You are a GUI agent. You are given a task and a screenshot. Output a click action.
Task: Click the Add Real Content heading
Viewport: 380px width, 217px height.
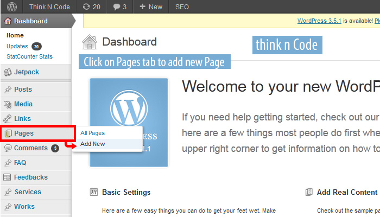tap(347, 192)
